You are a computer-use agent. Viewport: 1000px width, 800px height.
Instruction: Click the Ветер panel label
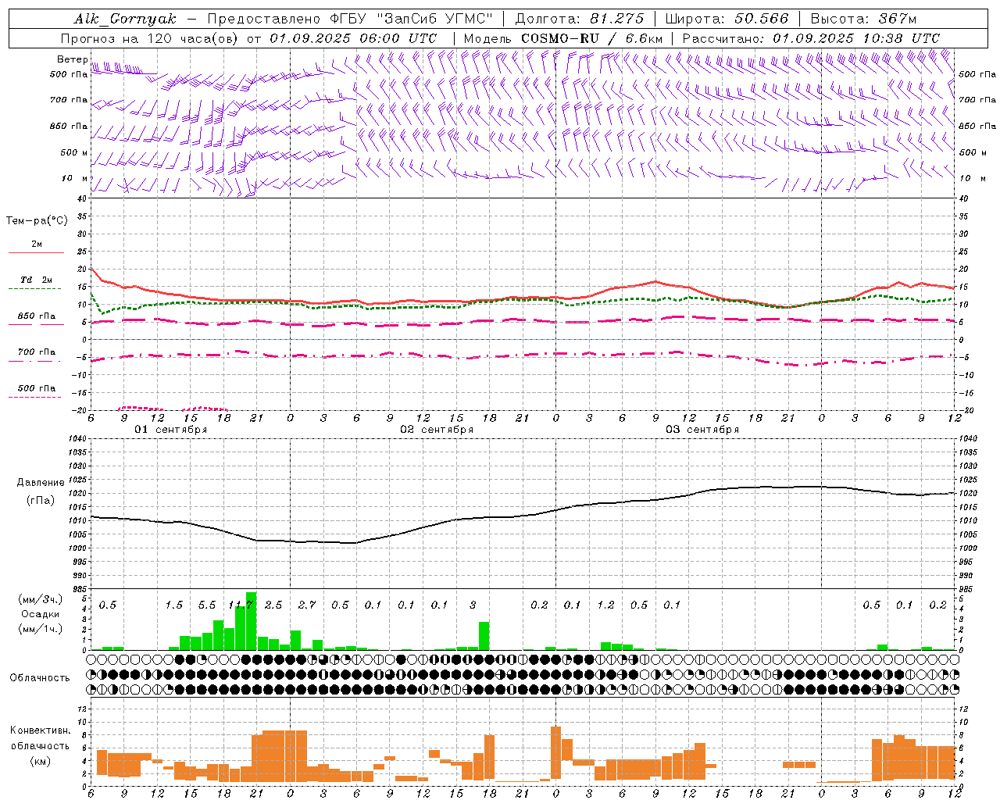(72, 59)
